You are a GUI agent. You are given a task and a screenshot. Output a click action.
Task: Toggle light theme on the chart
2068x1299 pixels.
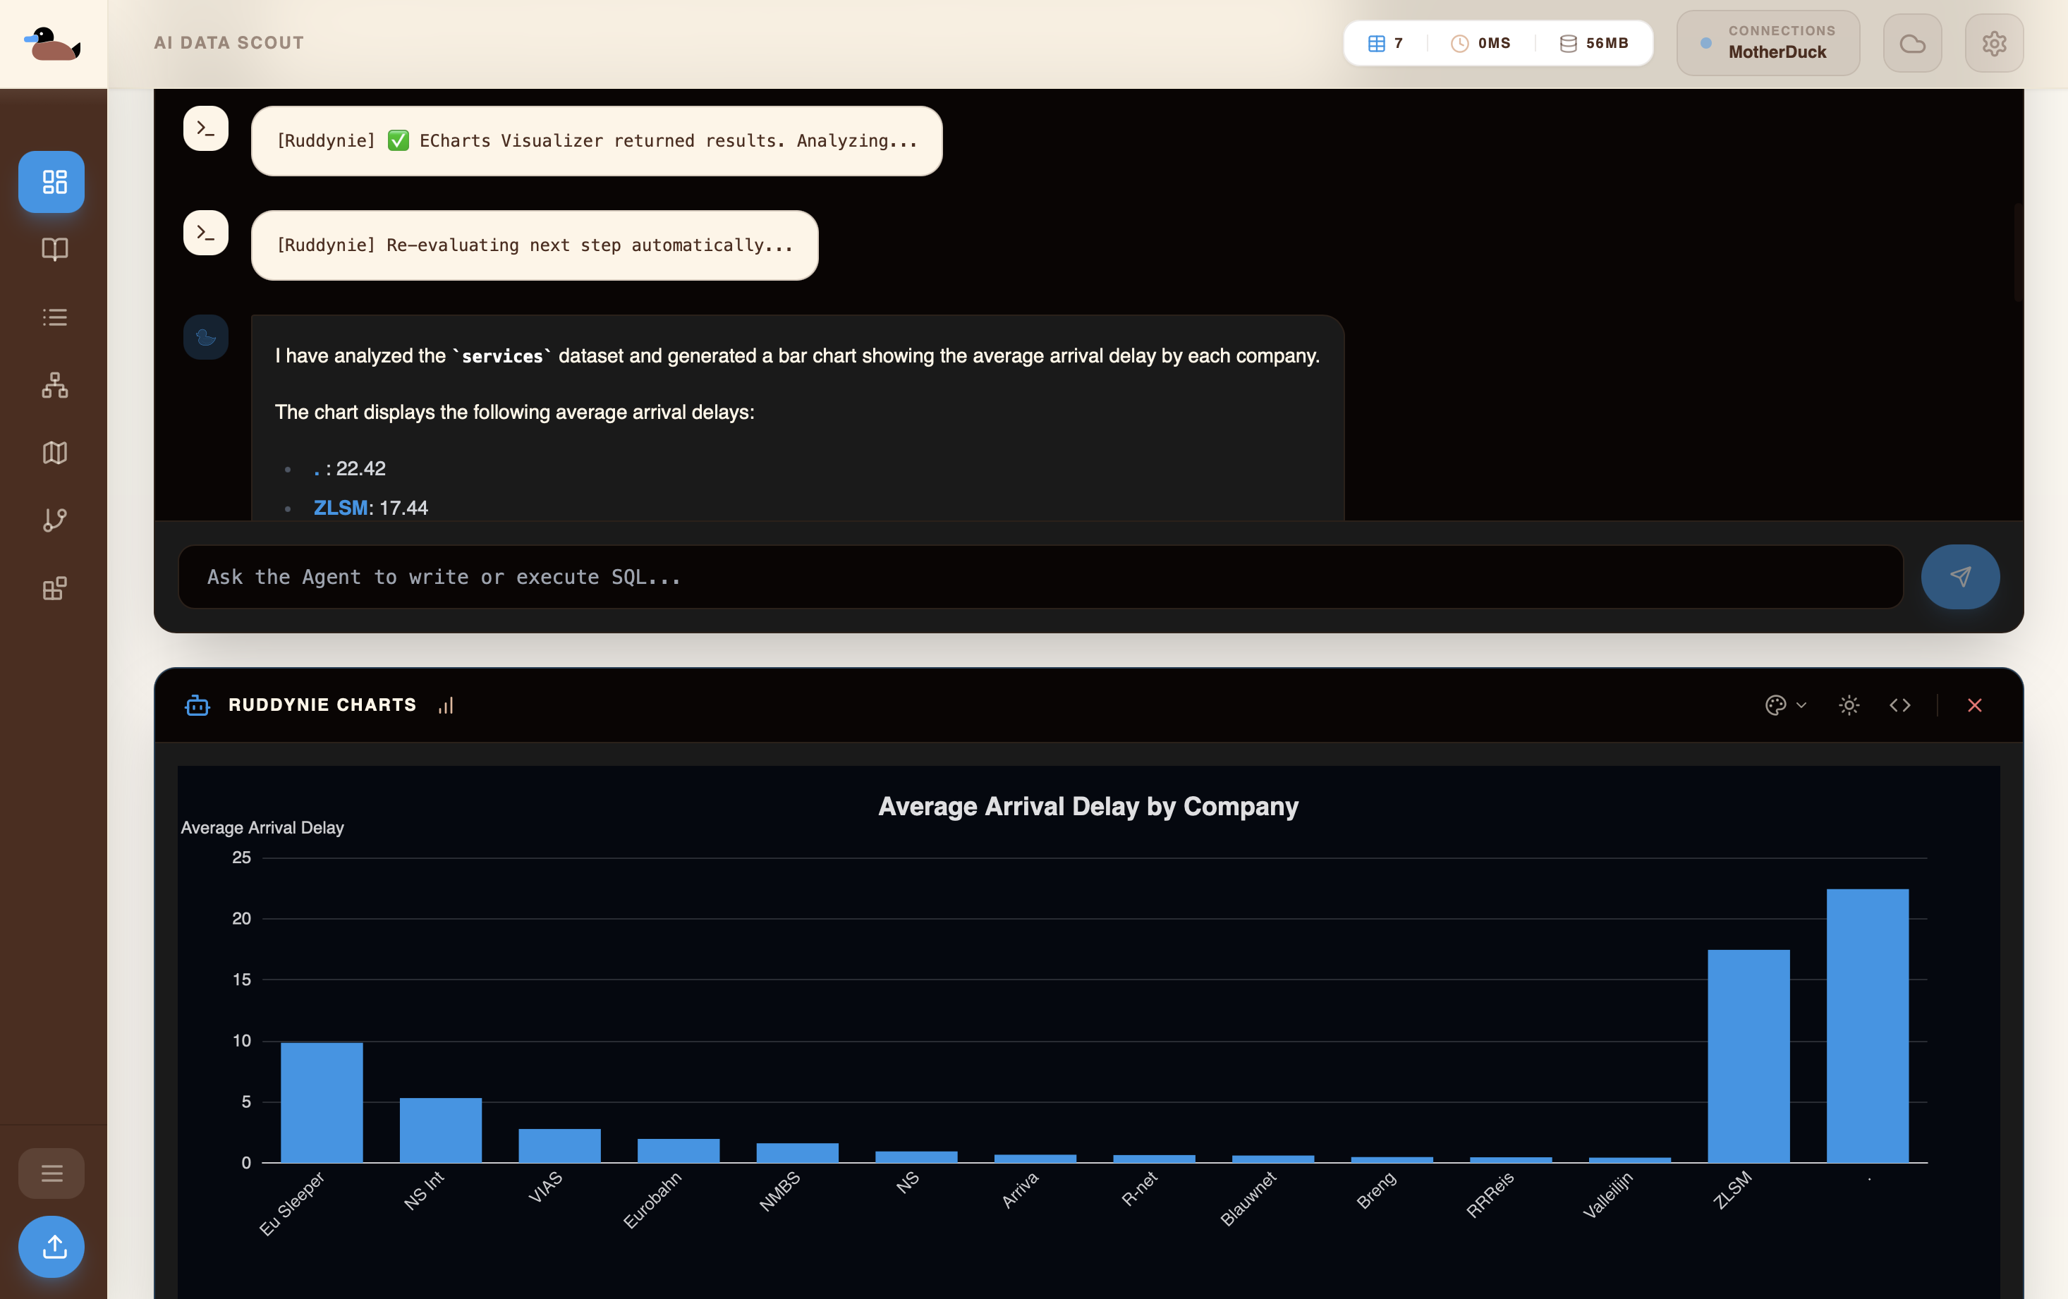[x=1848, y=705]
